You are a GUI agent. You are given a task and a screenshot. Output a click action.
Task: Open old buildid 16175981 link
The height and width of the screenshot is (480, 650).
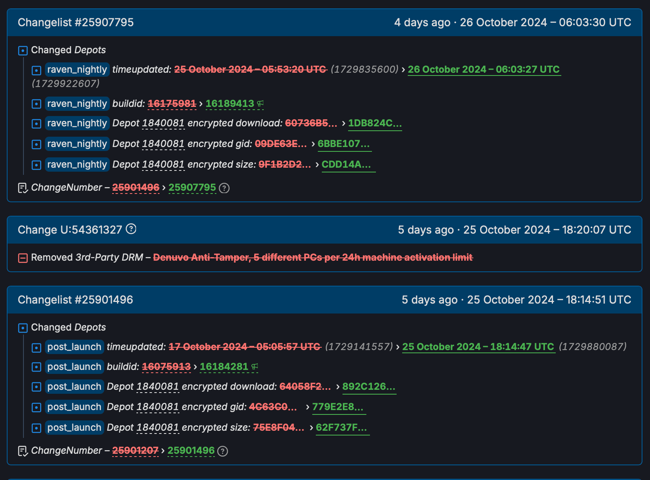click(172, 104)
